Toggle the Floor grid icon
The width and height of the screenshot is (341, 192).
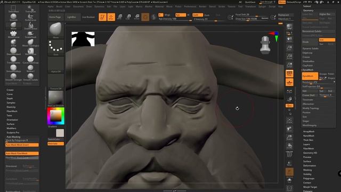point(289,83)
